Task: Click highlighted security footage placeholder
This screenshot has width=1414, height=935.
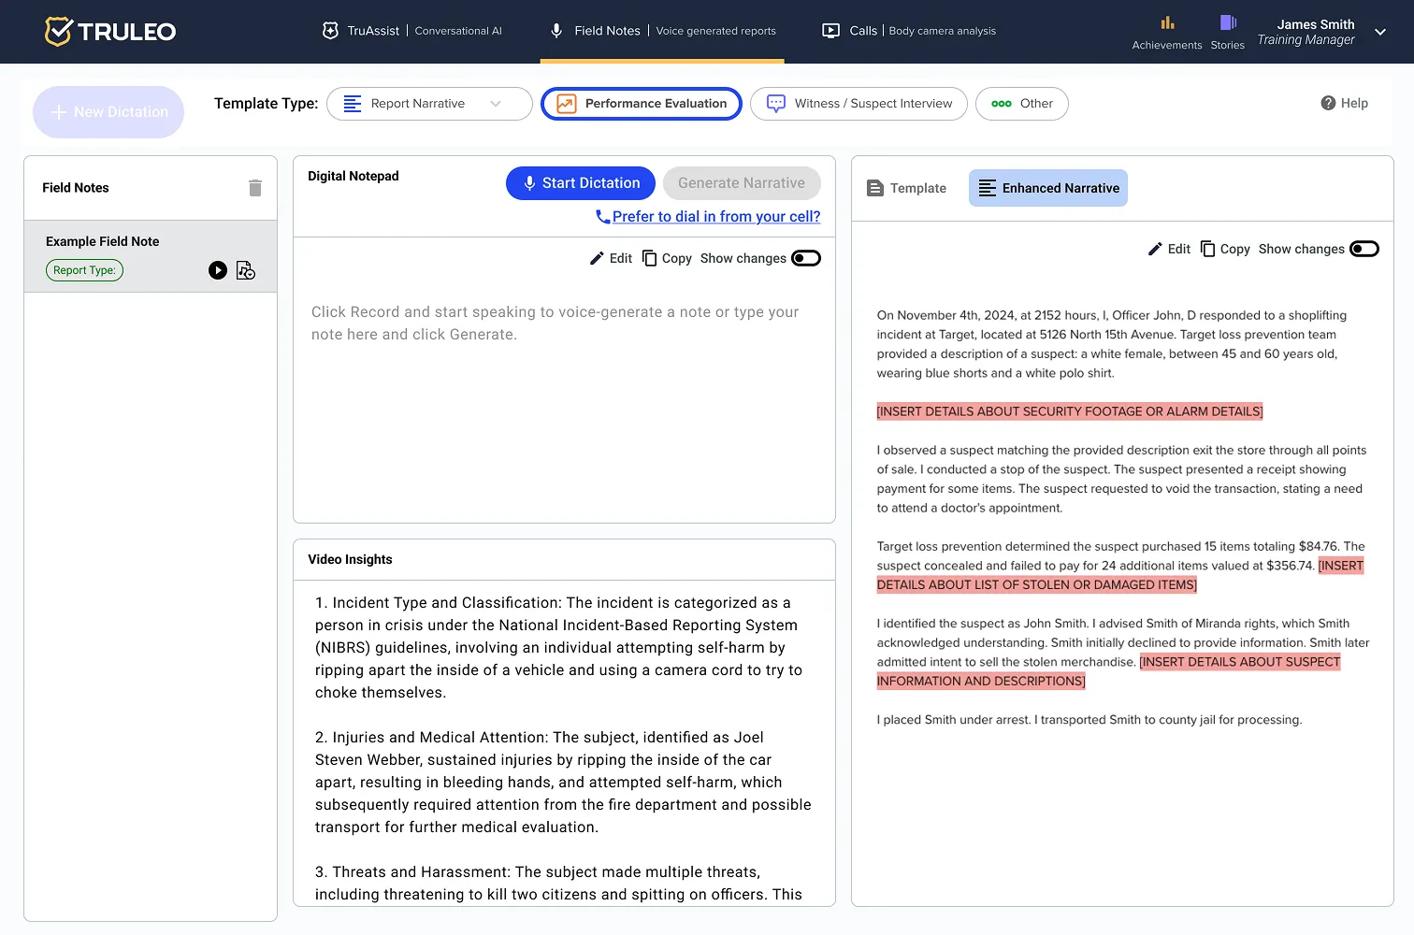Action: (1070, 411)
